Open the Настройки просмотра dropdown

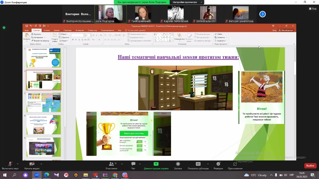click(x=188, y=2)
